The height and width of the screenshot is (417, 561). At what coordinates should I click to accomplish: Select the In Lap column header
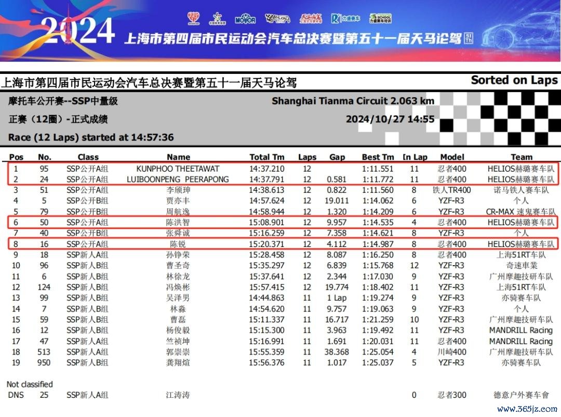(415, 157)
